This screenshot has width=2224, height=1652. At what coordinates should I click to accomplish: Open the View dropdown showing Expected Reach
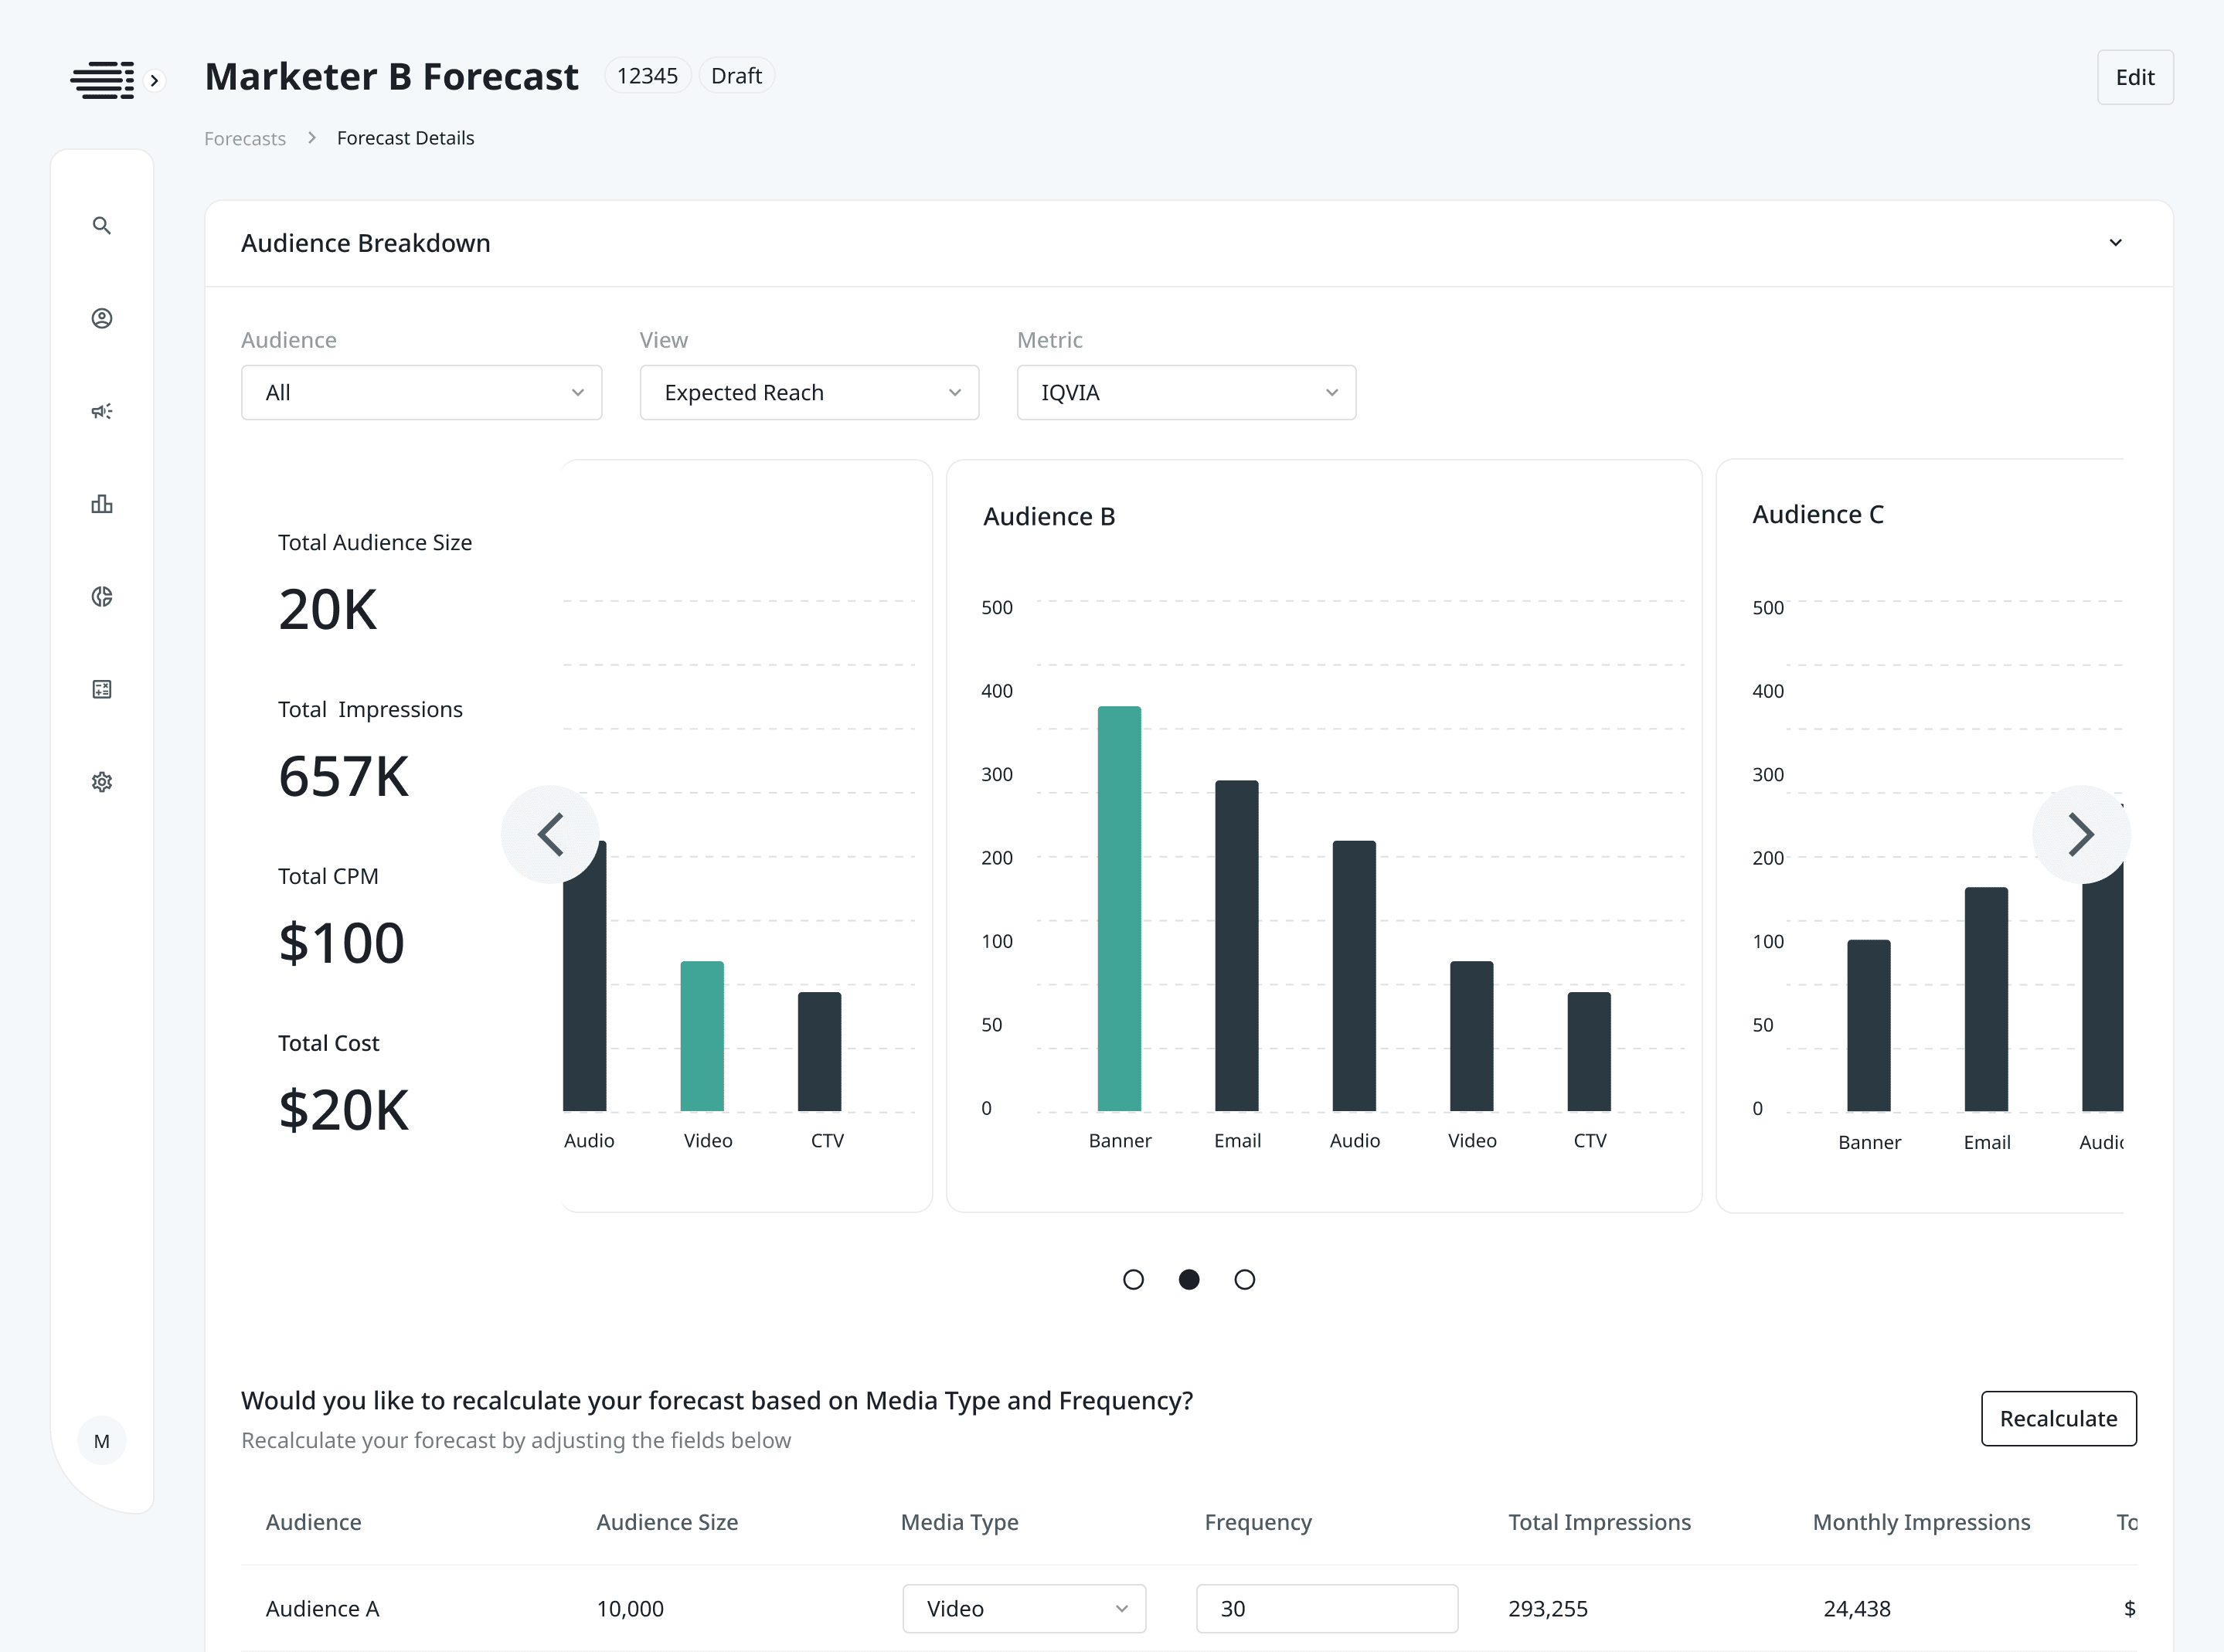click(808, 392)
